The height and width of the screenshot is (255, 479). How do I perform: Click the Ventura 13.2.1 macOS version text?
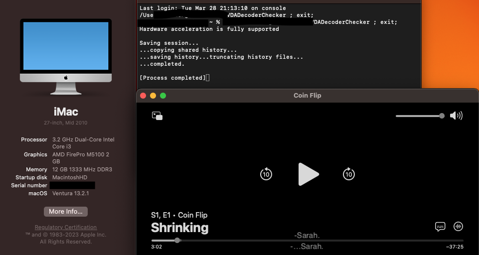coord(71,193)
